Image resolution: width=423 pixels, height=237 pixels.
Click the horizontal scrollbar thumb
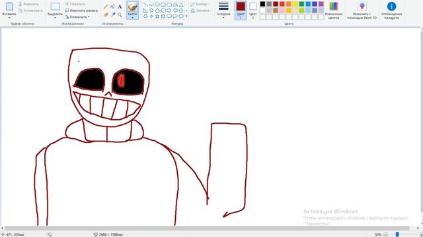(207, 228)
